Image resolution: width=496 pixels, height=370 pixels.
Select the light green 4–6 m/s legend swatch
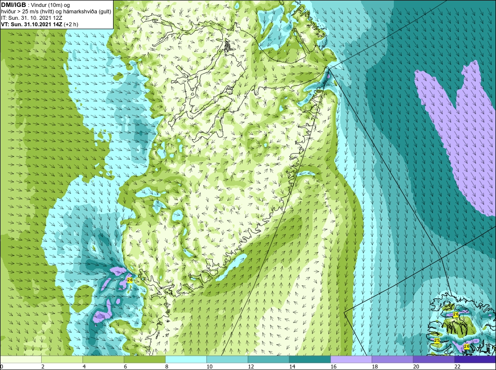tap(103, 359)
